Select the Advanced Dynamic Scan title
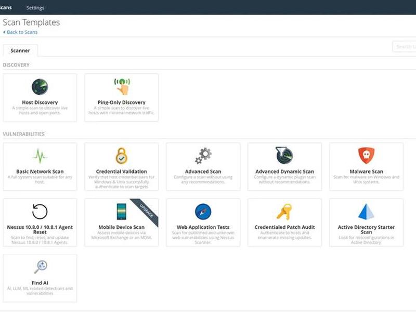 pyautogui.click(x=284, y=172)
